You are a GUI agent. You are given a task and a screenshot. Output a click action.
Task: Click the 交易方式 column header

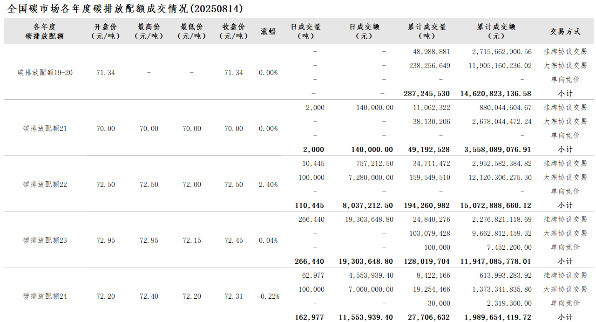(565, 31)
